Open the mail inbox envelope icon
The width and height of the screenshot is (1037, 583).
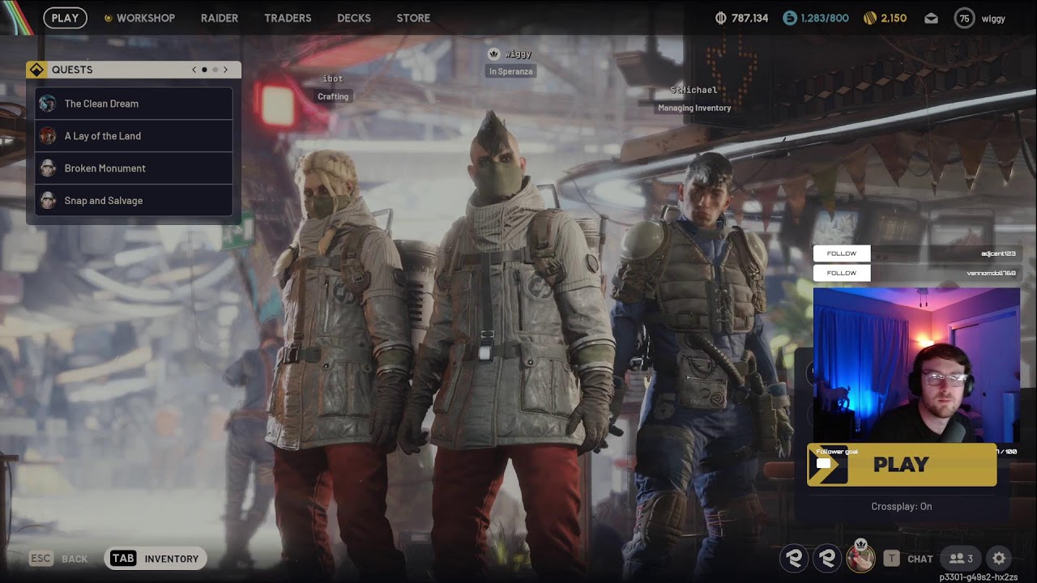click(x=932, y=18)
